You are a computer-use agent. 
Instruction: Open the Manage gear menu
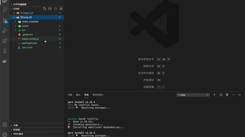click(5, 134)
